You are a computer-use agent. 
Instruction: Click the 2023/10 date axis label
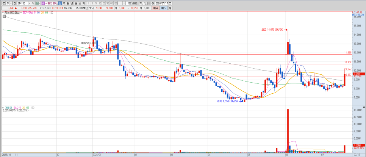[6, 155]
